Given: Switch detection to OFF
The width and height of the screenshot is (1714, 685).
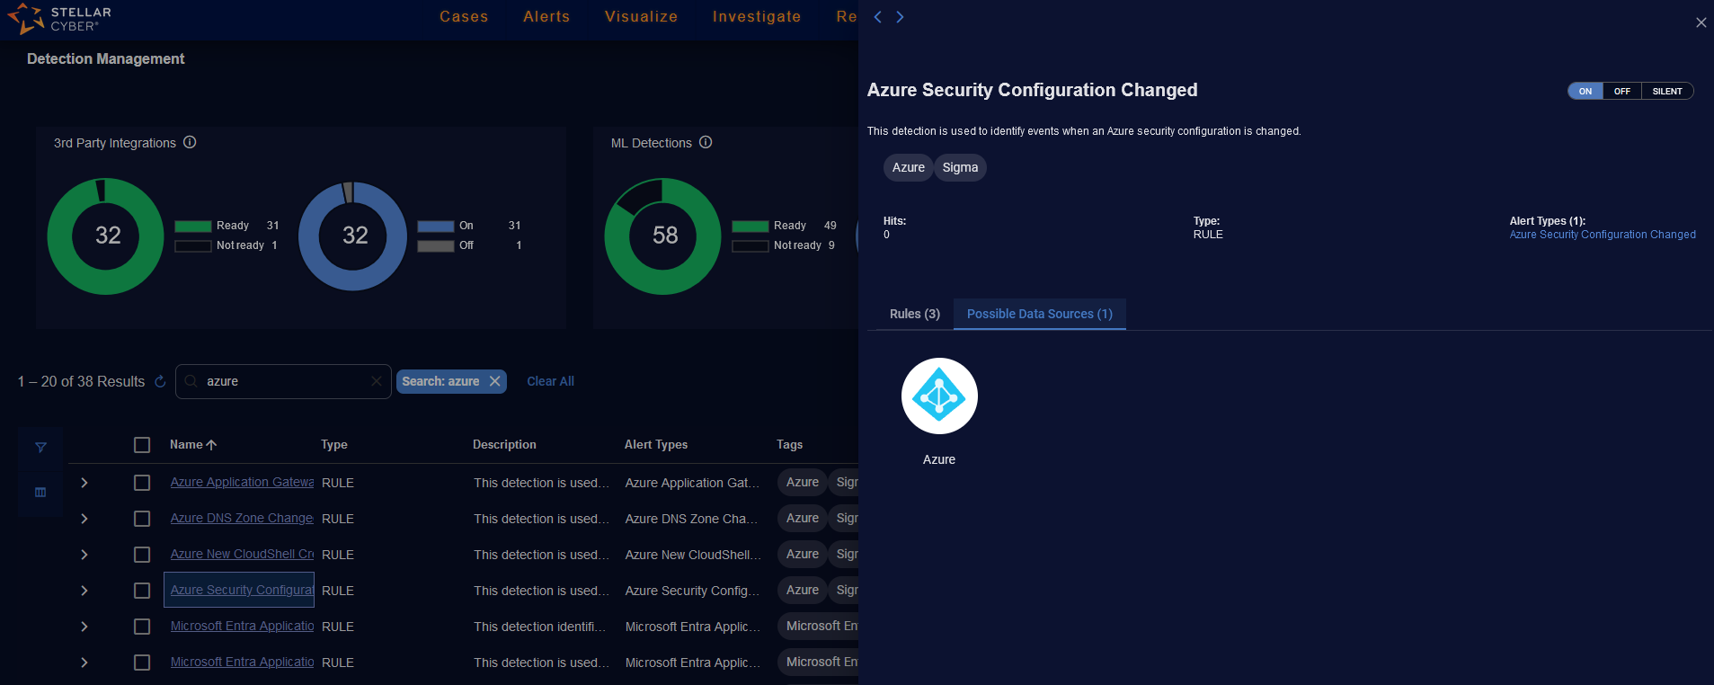Looking at the screenshot, I should pos(1621,91).
